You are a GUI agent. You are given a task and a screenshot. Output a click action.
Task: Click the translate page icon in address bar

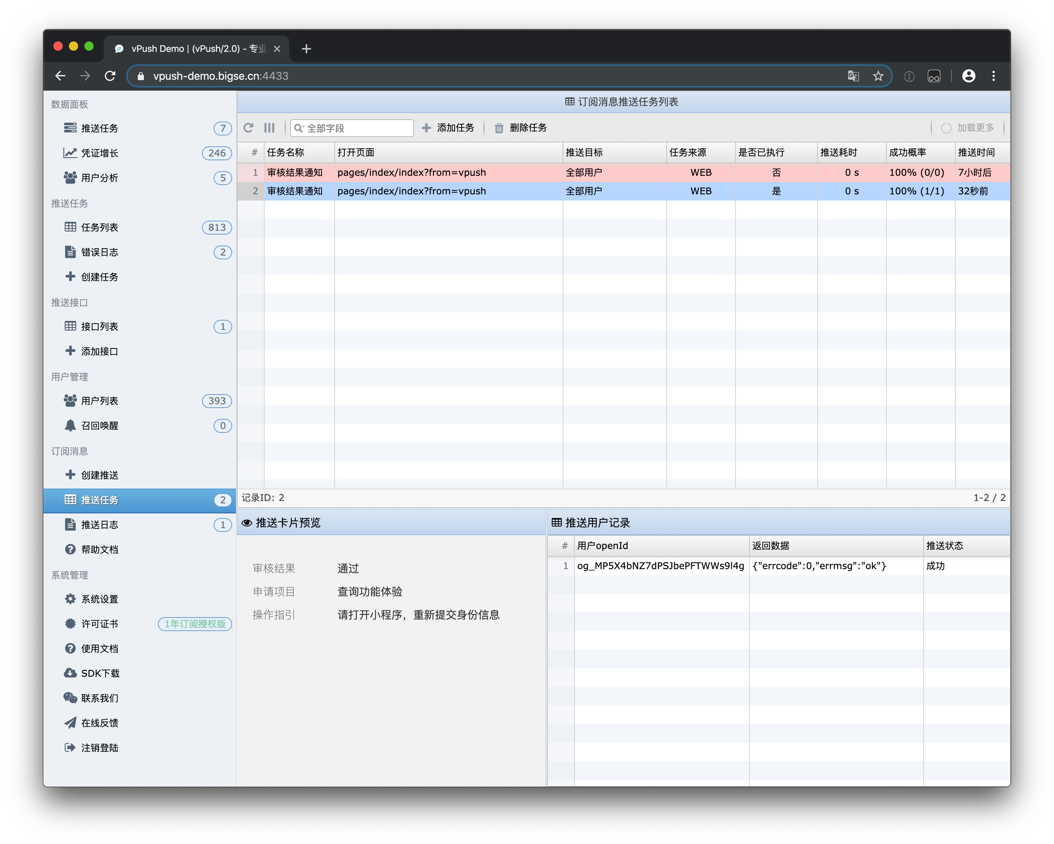(853, 76)
